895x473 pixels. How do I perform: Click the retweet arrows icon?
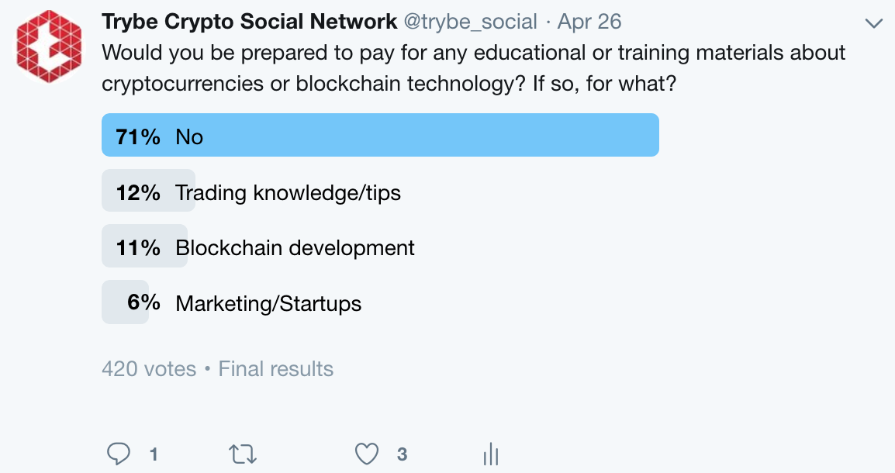point(244,454)
